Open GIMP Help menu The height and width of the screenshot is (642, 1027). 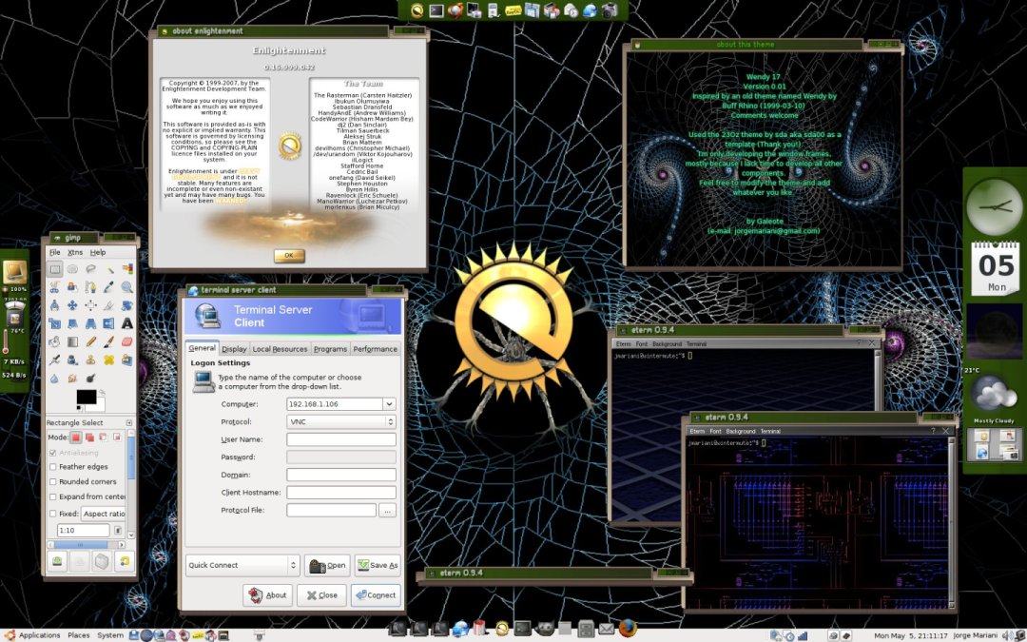(98, 252)
